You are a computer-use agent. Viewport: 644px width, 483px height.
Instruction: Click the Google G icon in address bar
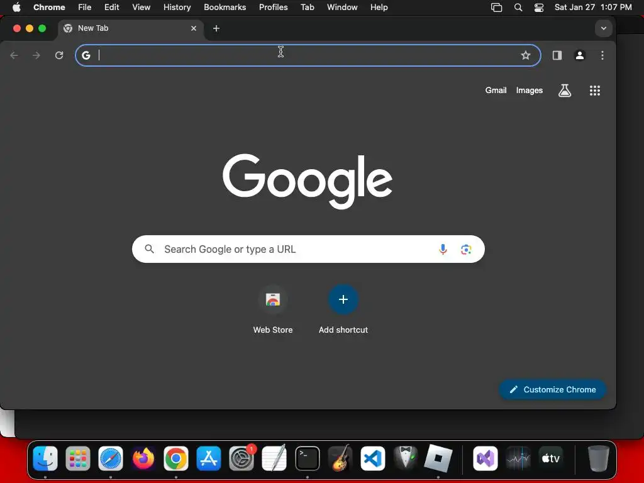pyautogui.click(x=86, y=55)
